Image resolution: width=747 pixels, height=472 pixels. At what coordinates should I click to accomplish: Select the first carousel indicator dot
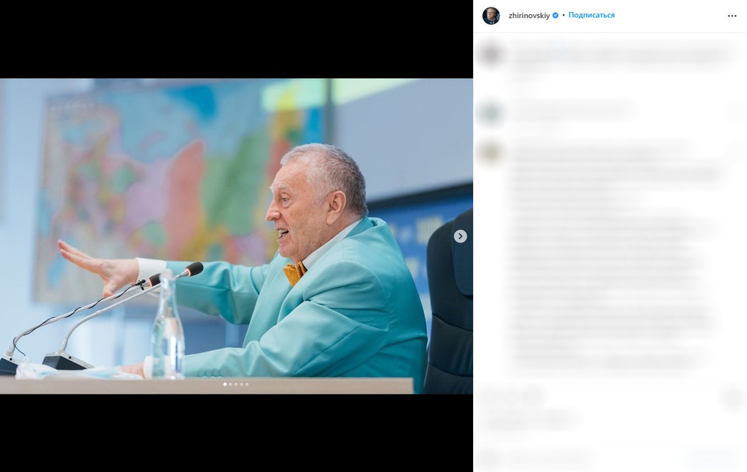[x=225, y=384]
